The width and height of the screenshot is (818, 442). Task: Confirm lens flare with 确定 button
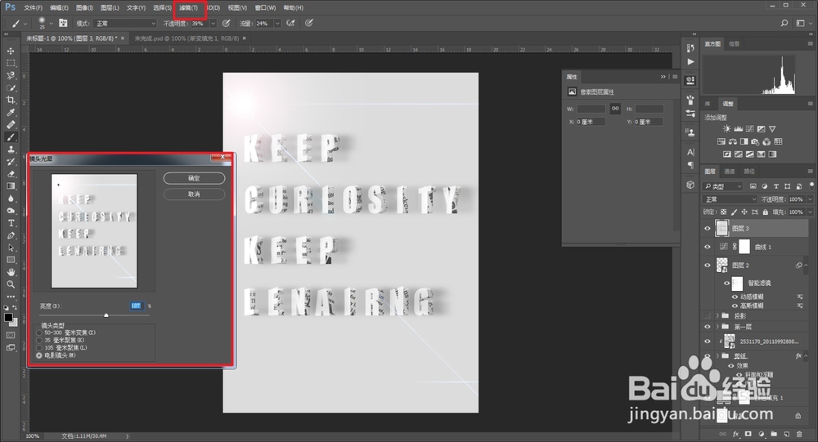(194, 178)
